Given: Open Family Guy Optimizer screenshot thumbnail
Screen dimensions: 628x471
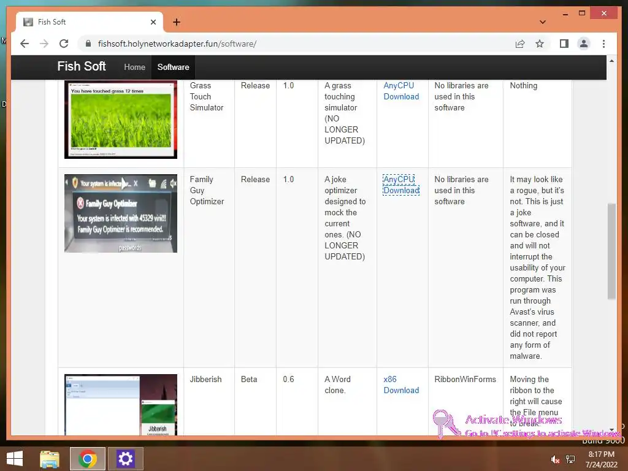Looking at the screenshot, I should [121, 213].
